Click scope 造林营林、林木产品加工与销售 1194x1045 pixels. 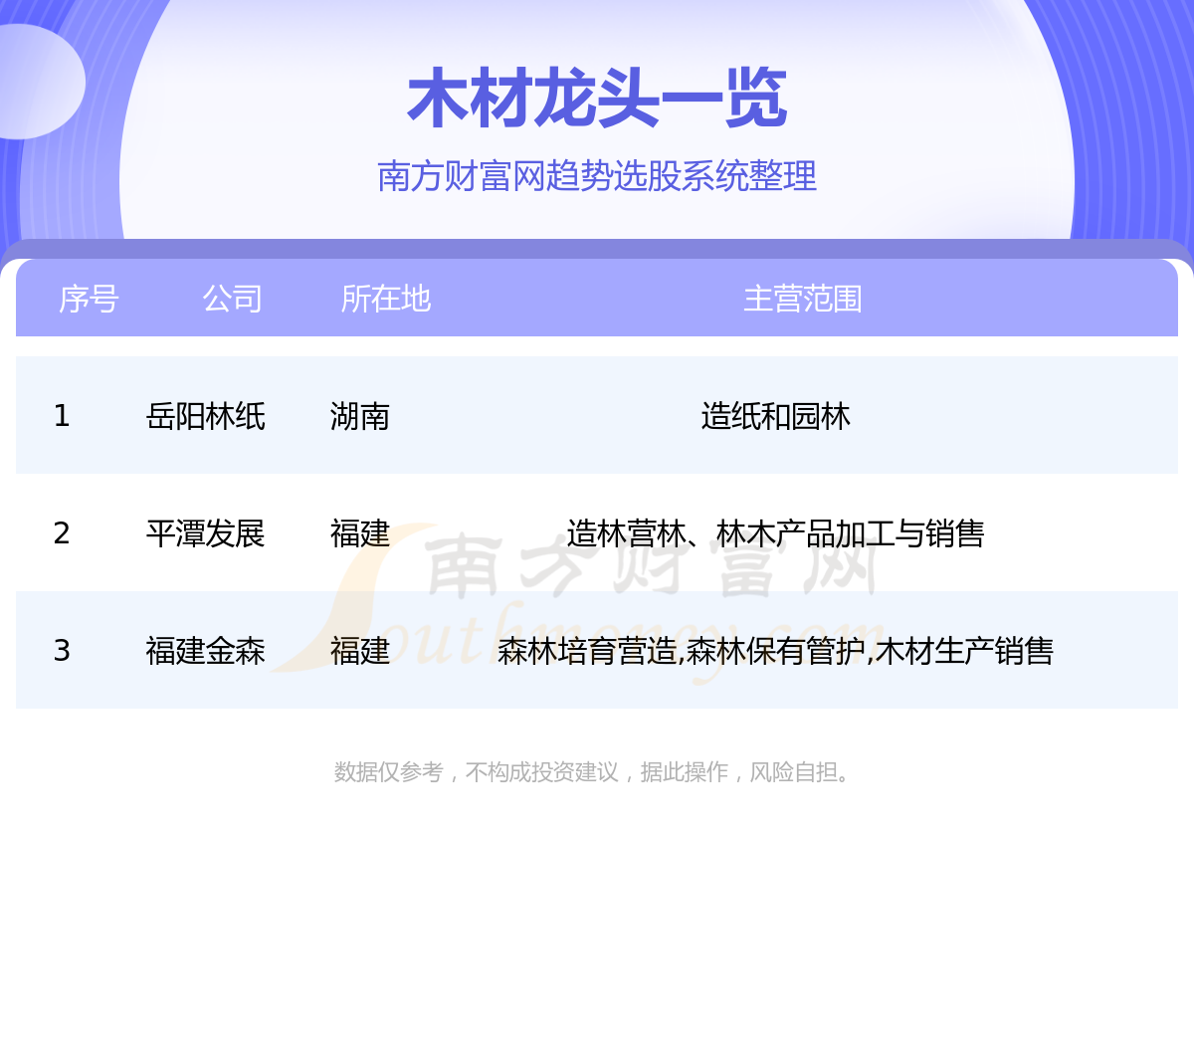pos(776,533)
